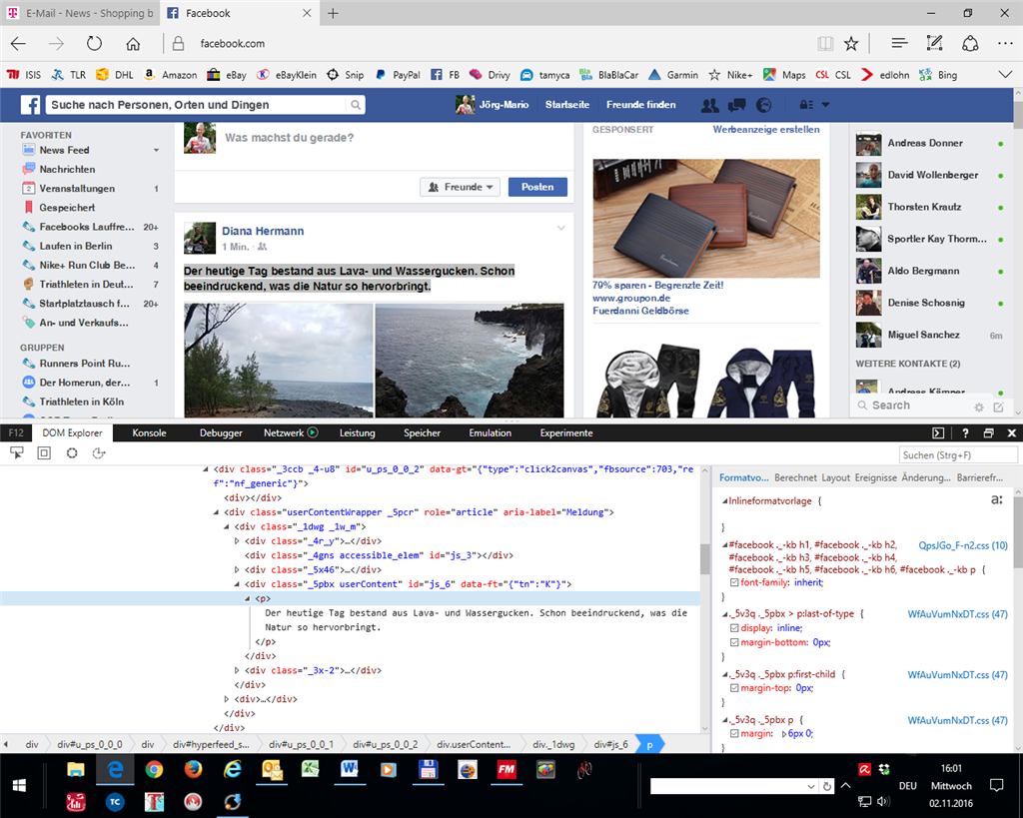Screen dimensions: 1023x818
Task: Expand the _4r_y div node
Action: pyautogui.click(x=237, y=540)
